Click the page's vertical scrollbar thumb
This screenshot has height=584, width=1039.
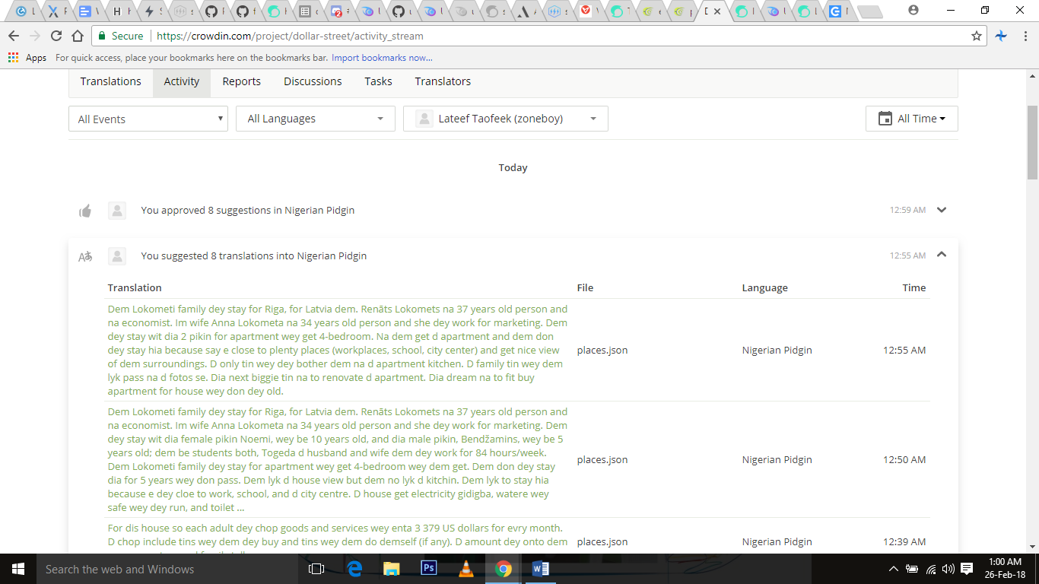pyautogui.click(x=1032, y=142)
